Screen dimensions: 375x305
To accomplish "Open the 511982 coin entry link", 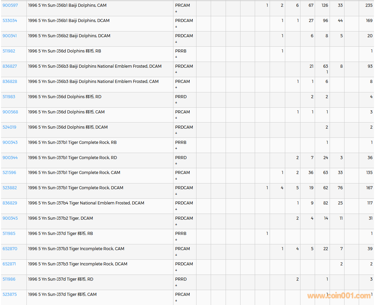I will pyautogui.click(x=9, y=51).
